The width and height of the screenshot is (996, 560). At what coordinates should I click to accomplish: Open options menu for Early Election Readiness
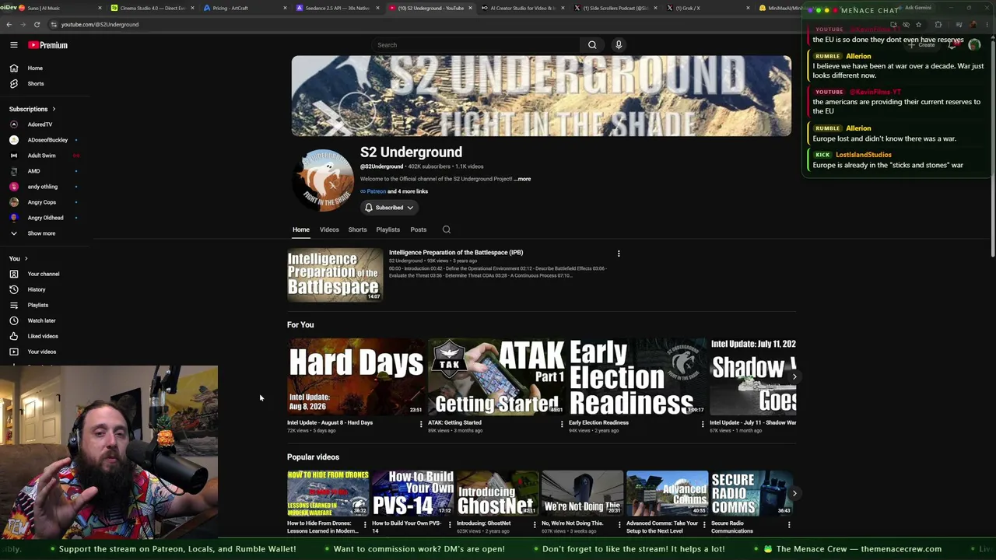point(703,424)
